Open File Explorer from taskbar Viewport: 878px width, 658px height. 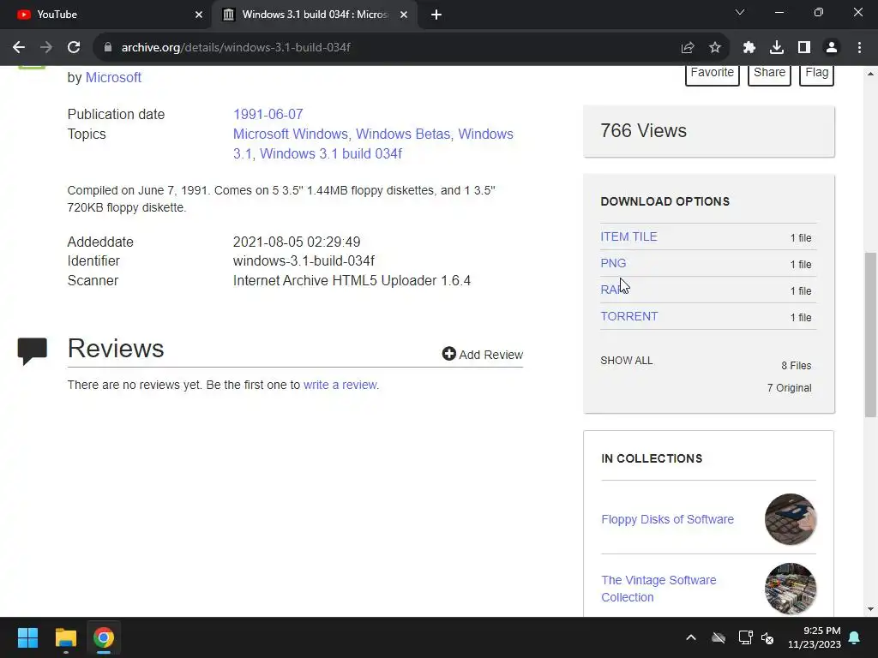[x=65, y=637]
